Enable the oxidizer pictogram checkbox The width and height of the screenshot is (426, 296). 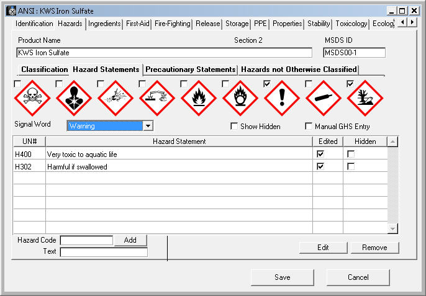pos(225,84)
